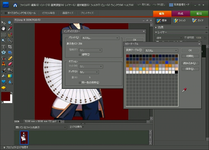Select the Horizontal Type tool
209x150 pixels.
4,47
